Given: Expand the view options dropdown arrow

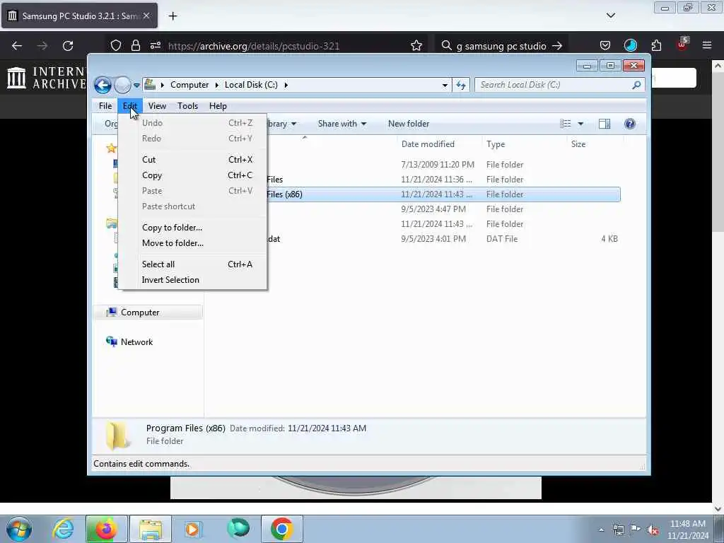Looking at the screenshot, I should tap(580, 124).
